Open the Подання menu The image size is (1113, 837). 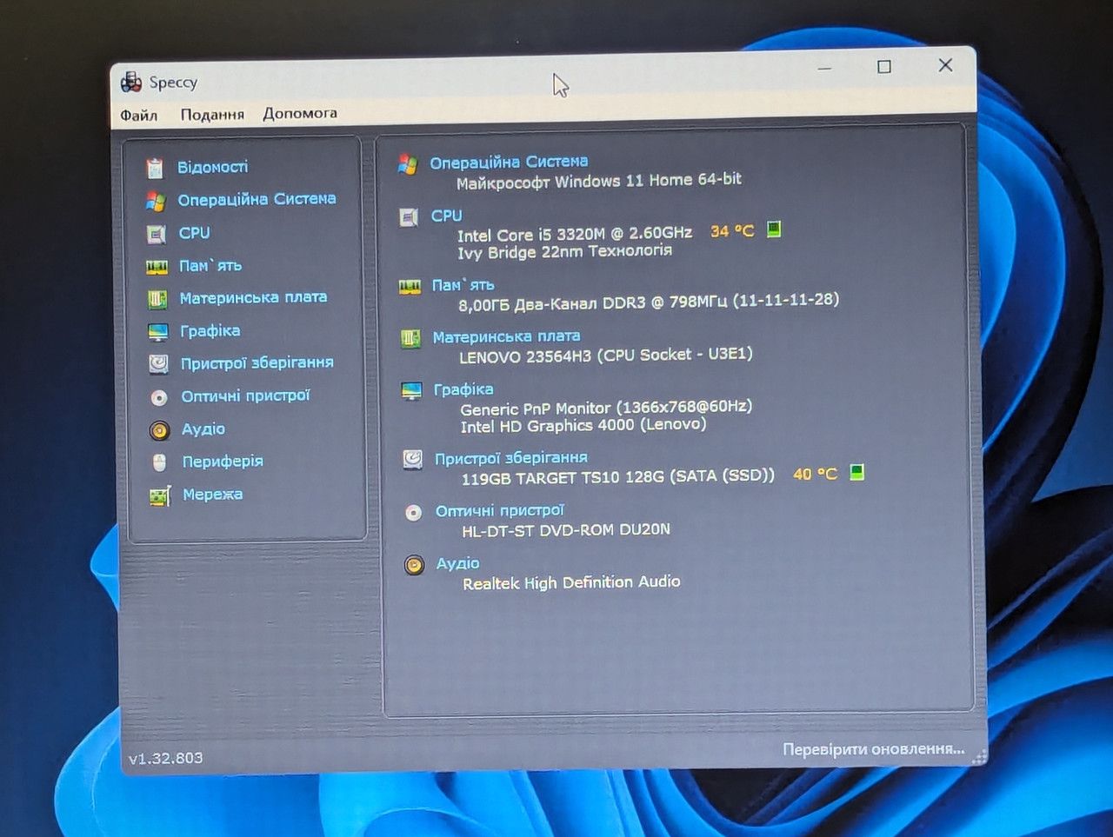point(212,114)
